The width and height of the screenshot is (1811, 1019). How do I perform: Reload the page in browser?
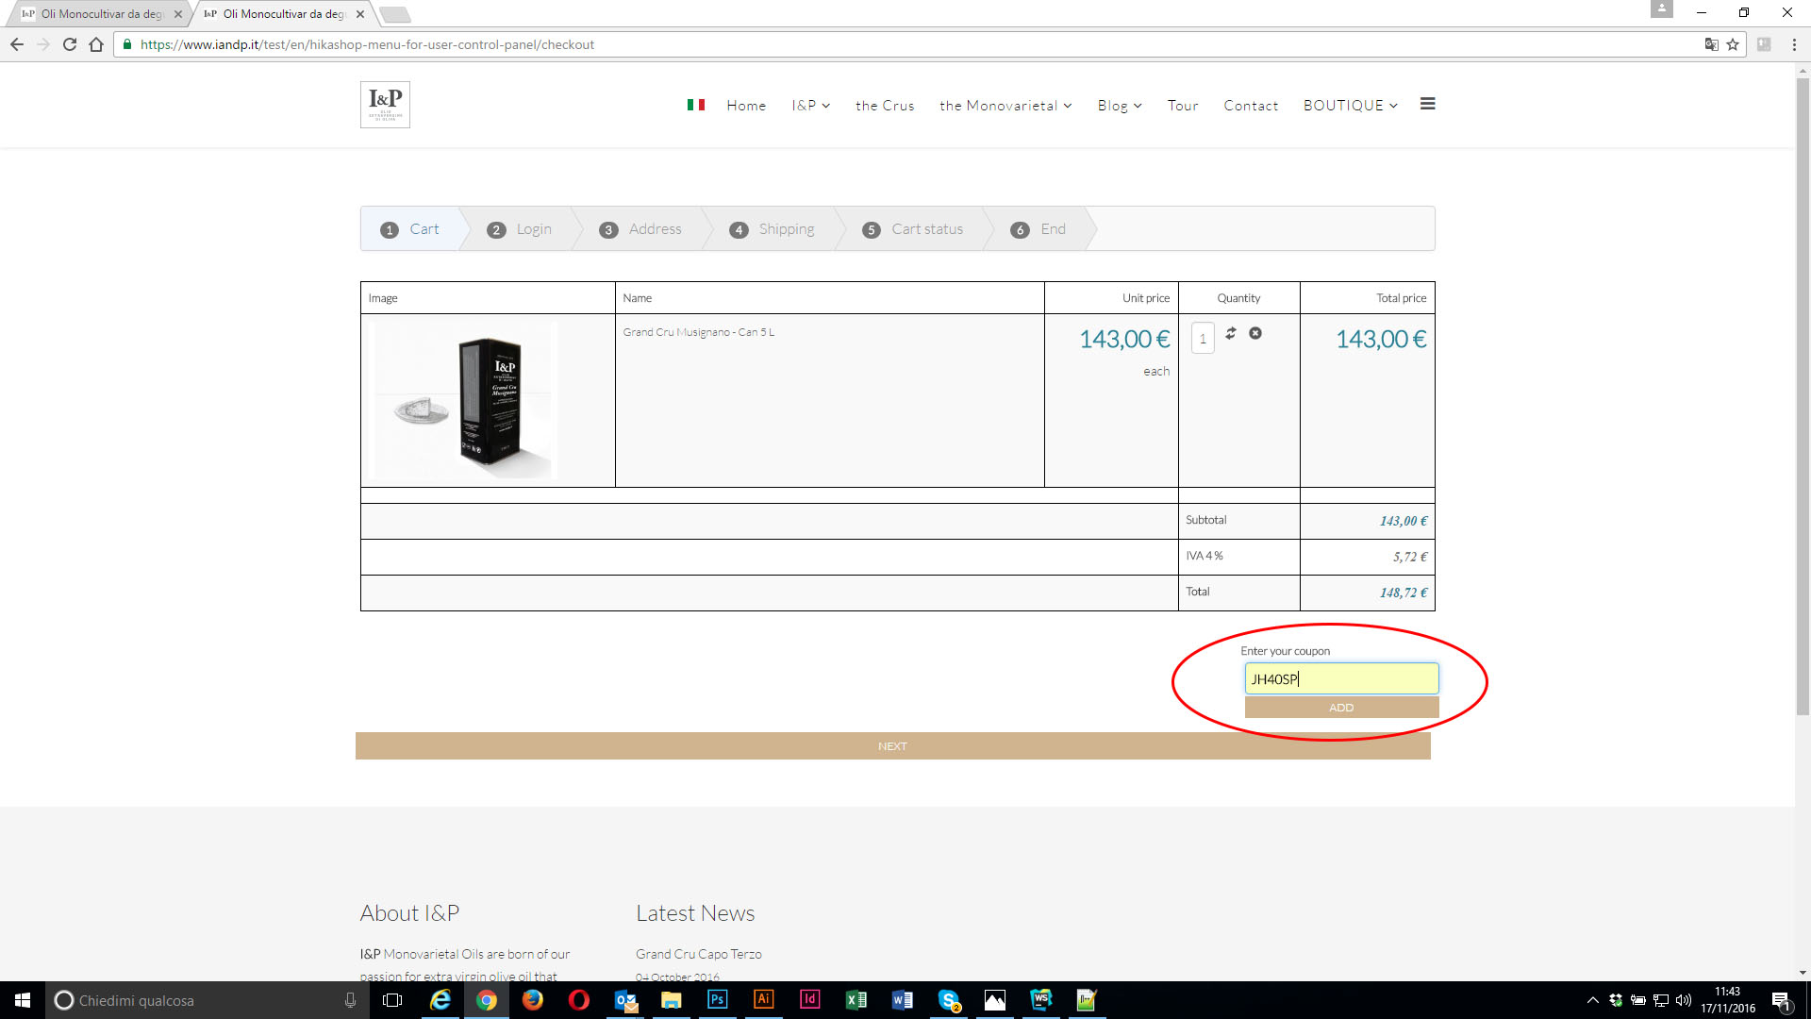(70, 44)
